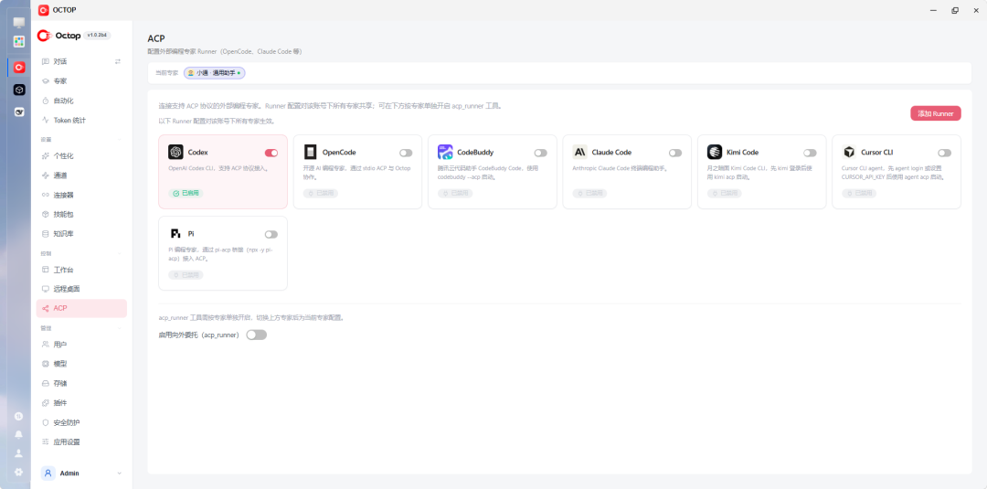This screenshot has height=489, width=987.
Task: Select the ACP sidebar item
Action: coord(81,308)
